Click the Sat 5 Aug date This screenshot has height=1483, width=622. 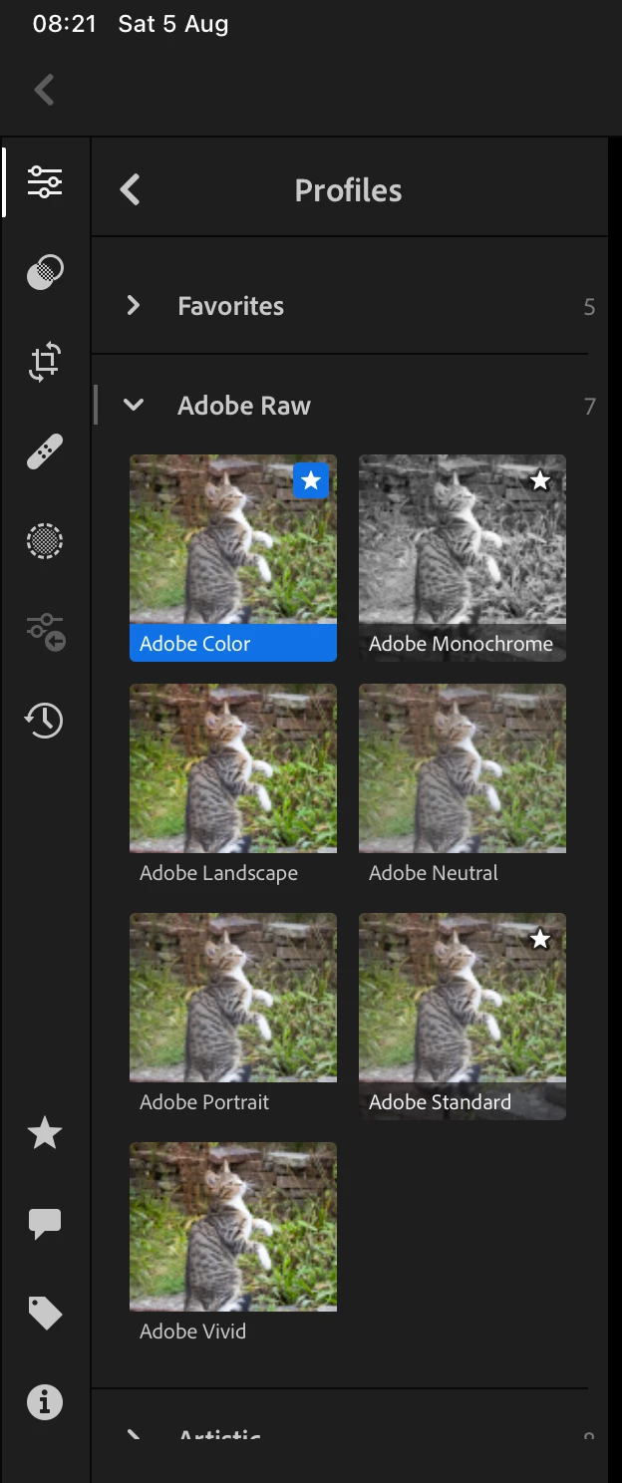[173, 24]
